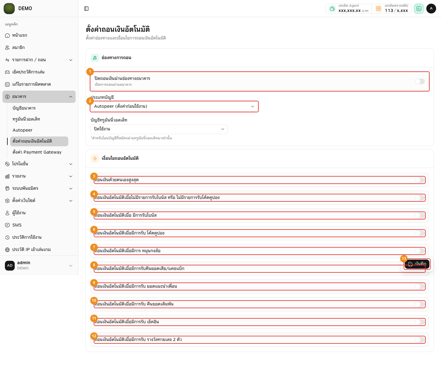Toggle ถอนเงินด้วยตนเองสูงสุด switch

[x=420, y=180]
